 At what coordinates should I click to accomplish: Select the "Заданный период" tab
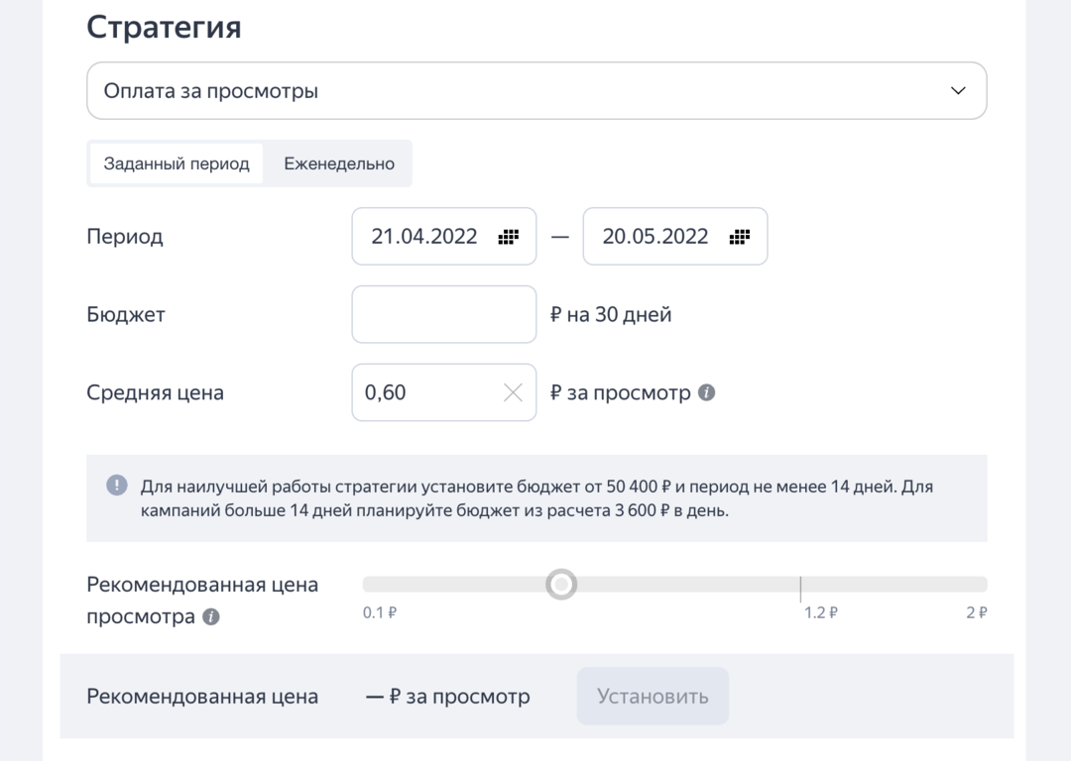[175, 163]
